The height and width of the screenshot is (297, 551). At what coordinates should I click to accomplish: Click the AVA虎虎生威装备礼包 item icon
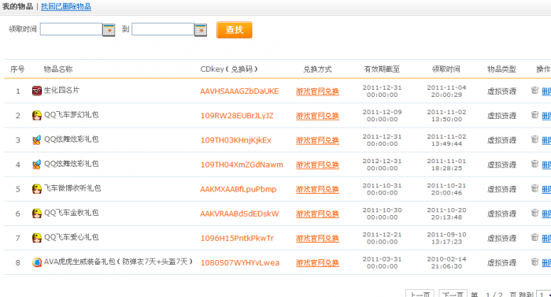coord(36,262)
